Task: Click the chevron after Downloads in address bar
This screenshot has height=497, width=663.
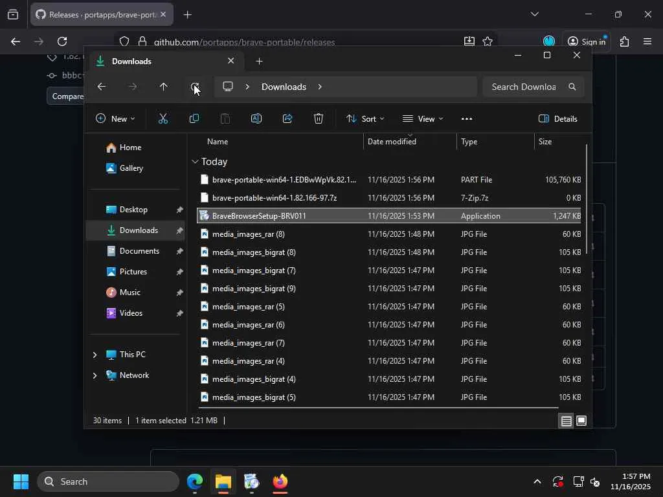Action: [320, 87]
